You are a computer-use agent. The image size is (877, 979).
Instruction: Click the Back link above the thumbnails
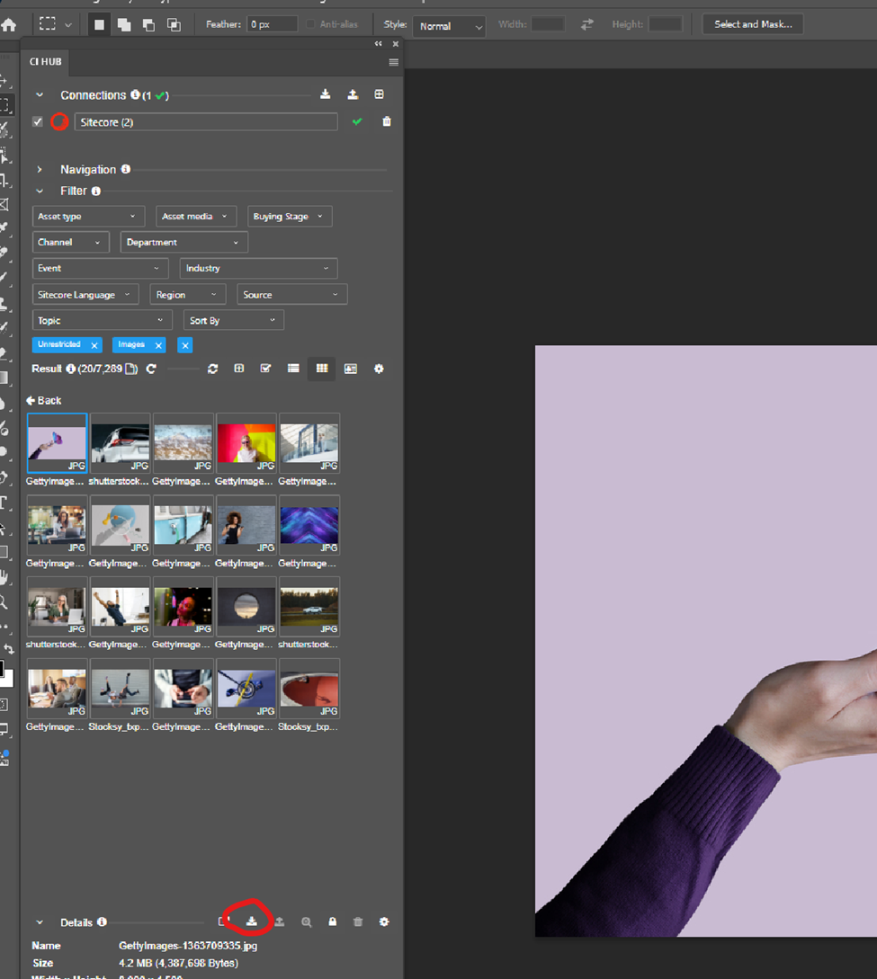click(44, 400)
